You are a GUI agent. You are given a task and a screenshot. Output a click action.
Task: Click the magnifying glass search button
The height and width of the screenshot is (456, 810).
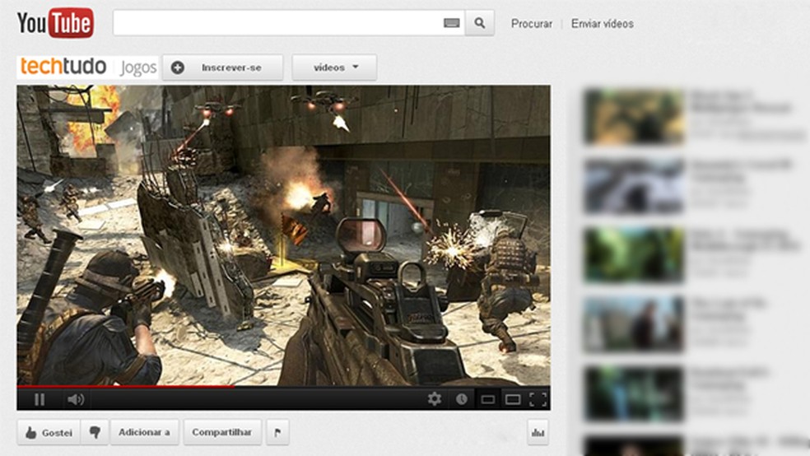tap(479, 23)
